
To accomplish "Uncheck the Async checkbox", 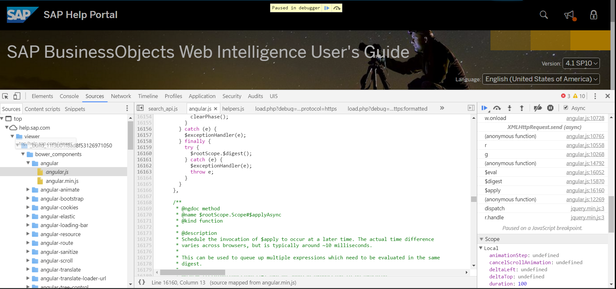I will (x=566, y=108).
